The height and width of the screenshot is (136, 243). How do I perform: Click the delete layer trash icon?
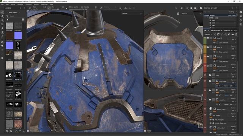click(236, 34)
